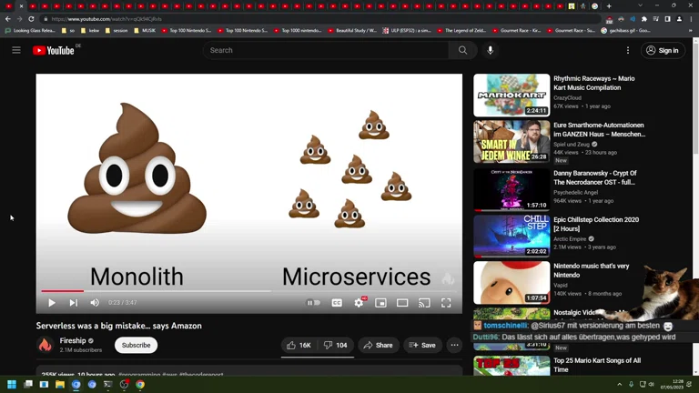699x393 pixels.
Task: Open the YouTube hamburger guide menu
Action: 16,50
